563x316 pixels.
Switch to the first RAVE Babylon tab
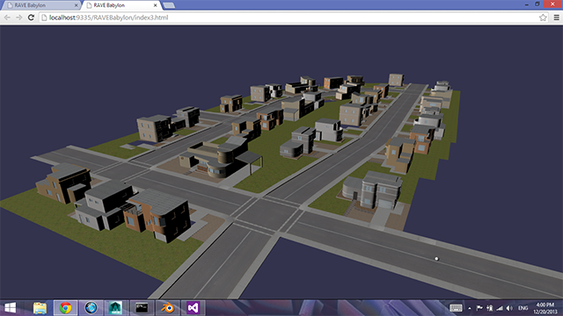coord(40,5)
